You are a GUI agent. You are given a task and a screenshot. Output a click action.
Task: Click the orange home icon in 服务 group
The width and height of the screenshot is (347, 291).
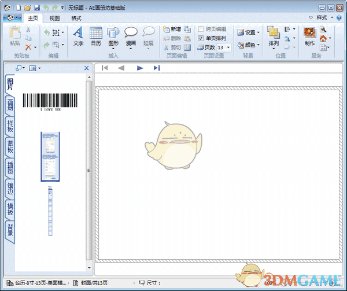click(323, 39)
